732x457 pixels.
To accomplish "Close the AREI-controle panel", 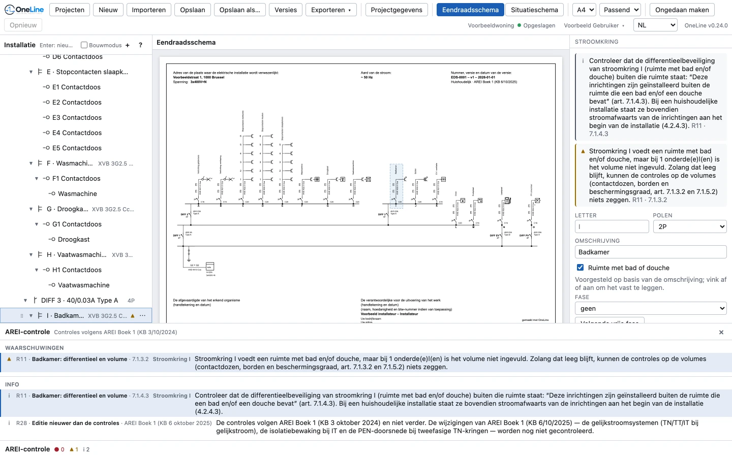I will coord(721,332).
